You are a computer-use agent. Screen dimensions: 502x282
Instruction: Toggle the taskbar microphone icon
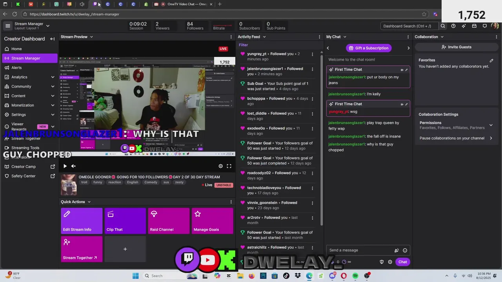coord(456,276)
